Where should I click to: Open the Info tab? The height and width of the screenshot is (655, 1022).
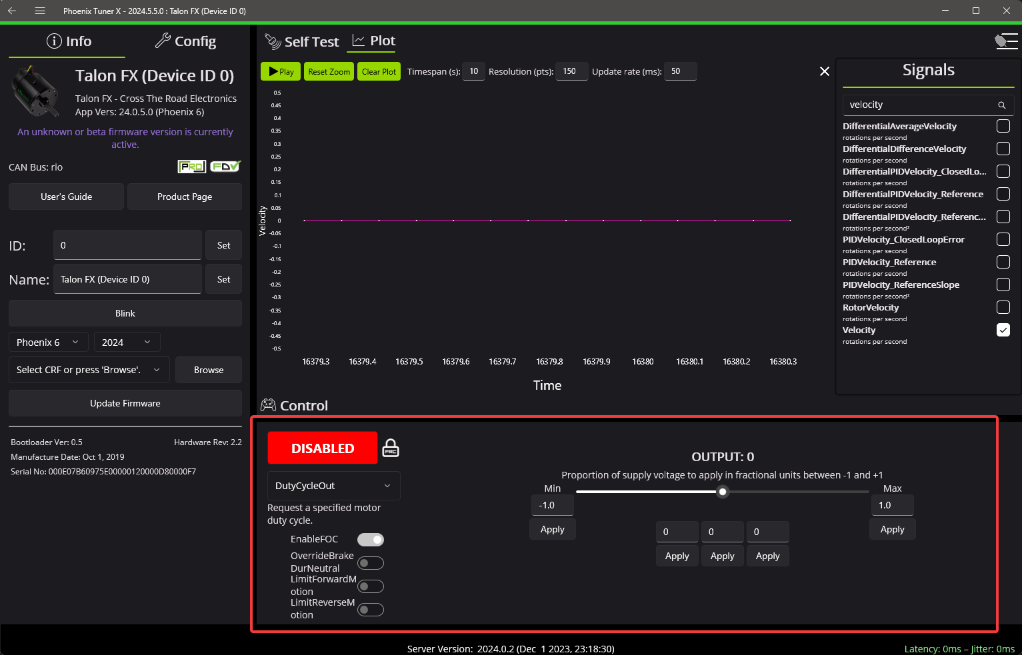pos(69,41)
